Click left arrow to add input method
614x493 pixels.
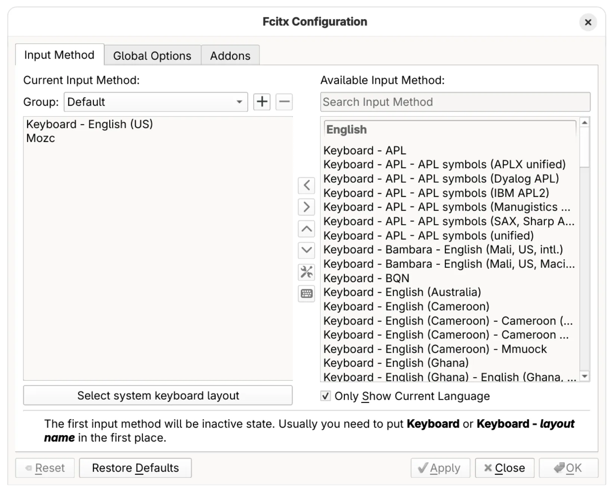pyautogui.click(x=306, y=185)
